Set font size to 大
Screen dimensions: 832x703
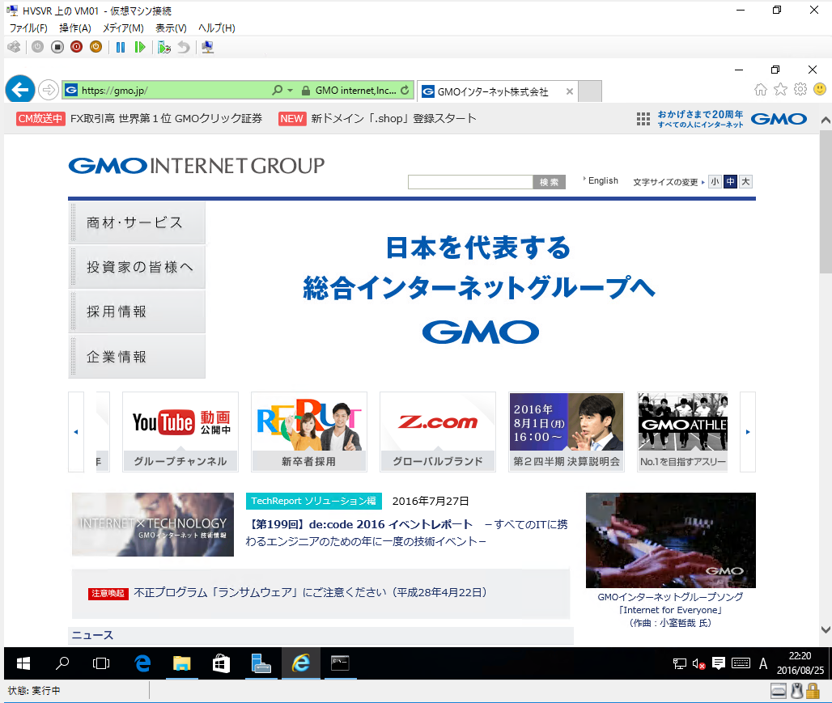pos(745,181)
